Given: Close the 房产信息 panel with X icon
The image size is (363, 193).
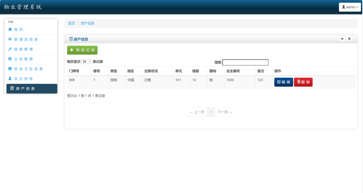Looking at the screenshot, I should pos(349,39).
